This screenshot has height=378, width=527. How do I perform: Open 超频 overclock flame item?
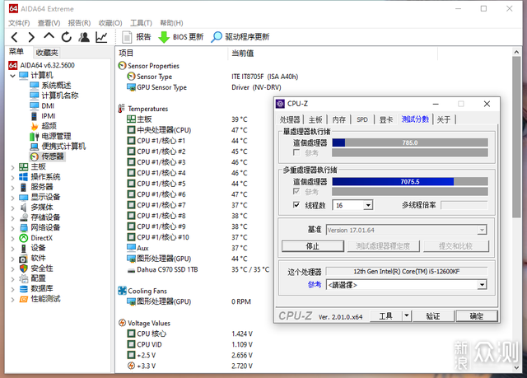click(x=49, y=126)
